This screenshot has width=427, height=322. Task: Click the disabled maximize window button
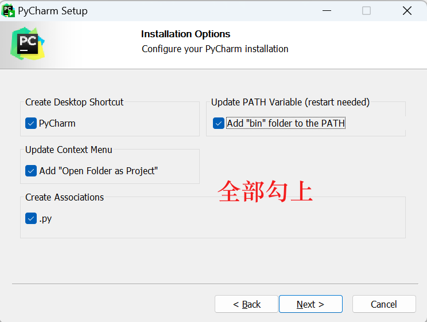366,11
